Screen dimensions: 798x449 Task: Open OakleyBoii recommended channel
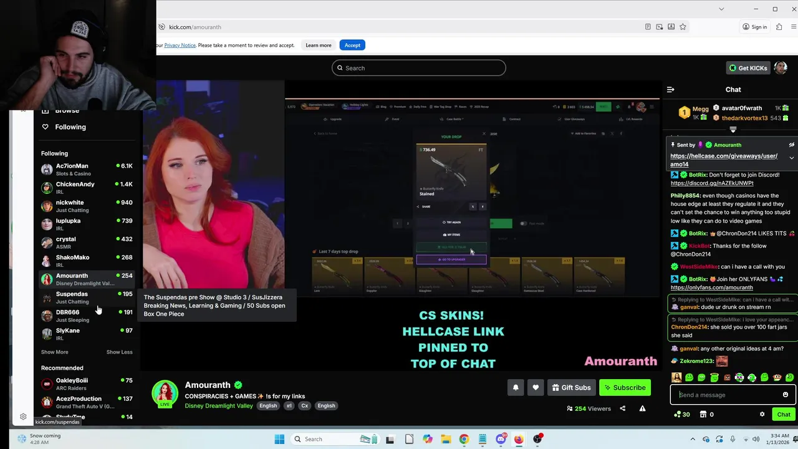coord(87,384)
